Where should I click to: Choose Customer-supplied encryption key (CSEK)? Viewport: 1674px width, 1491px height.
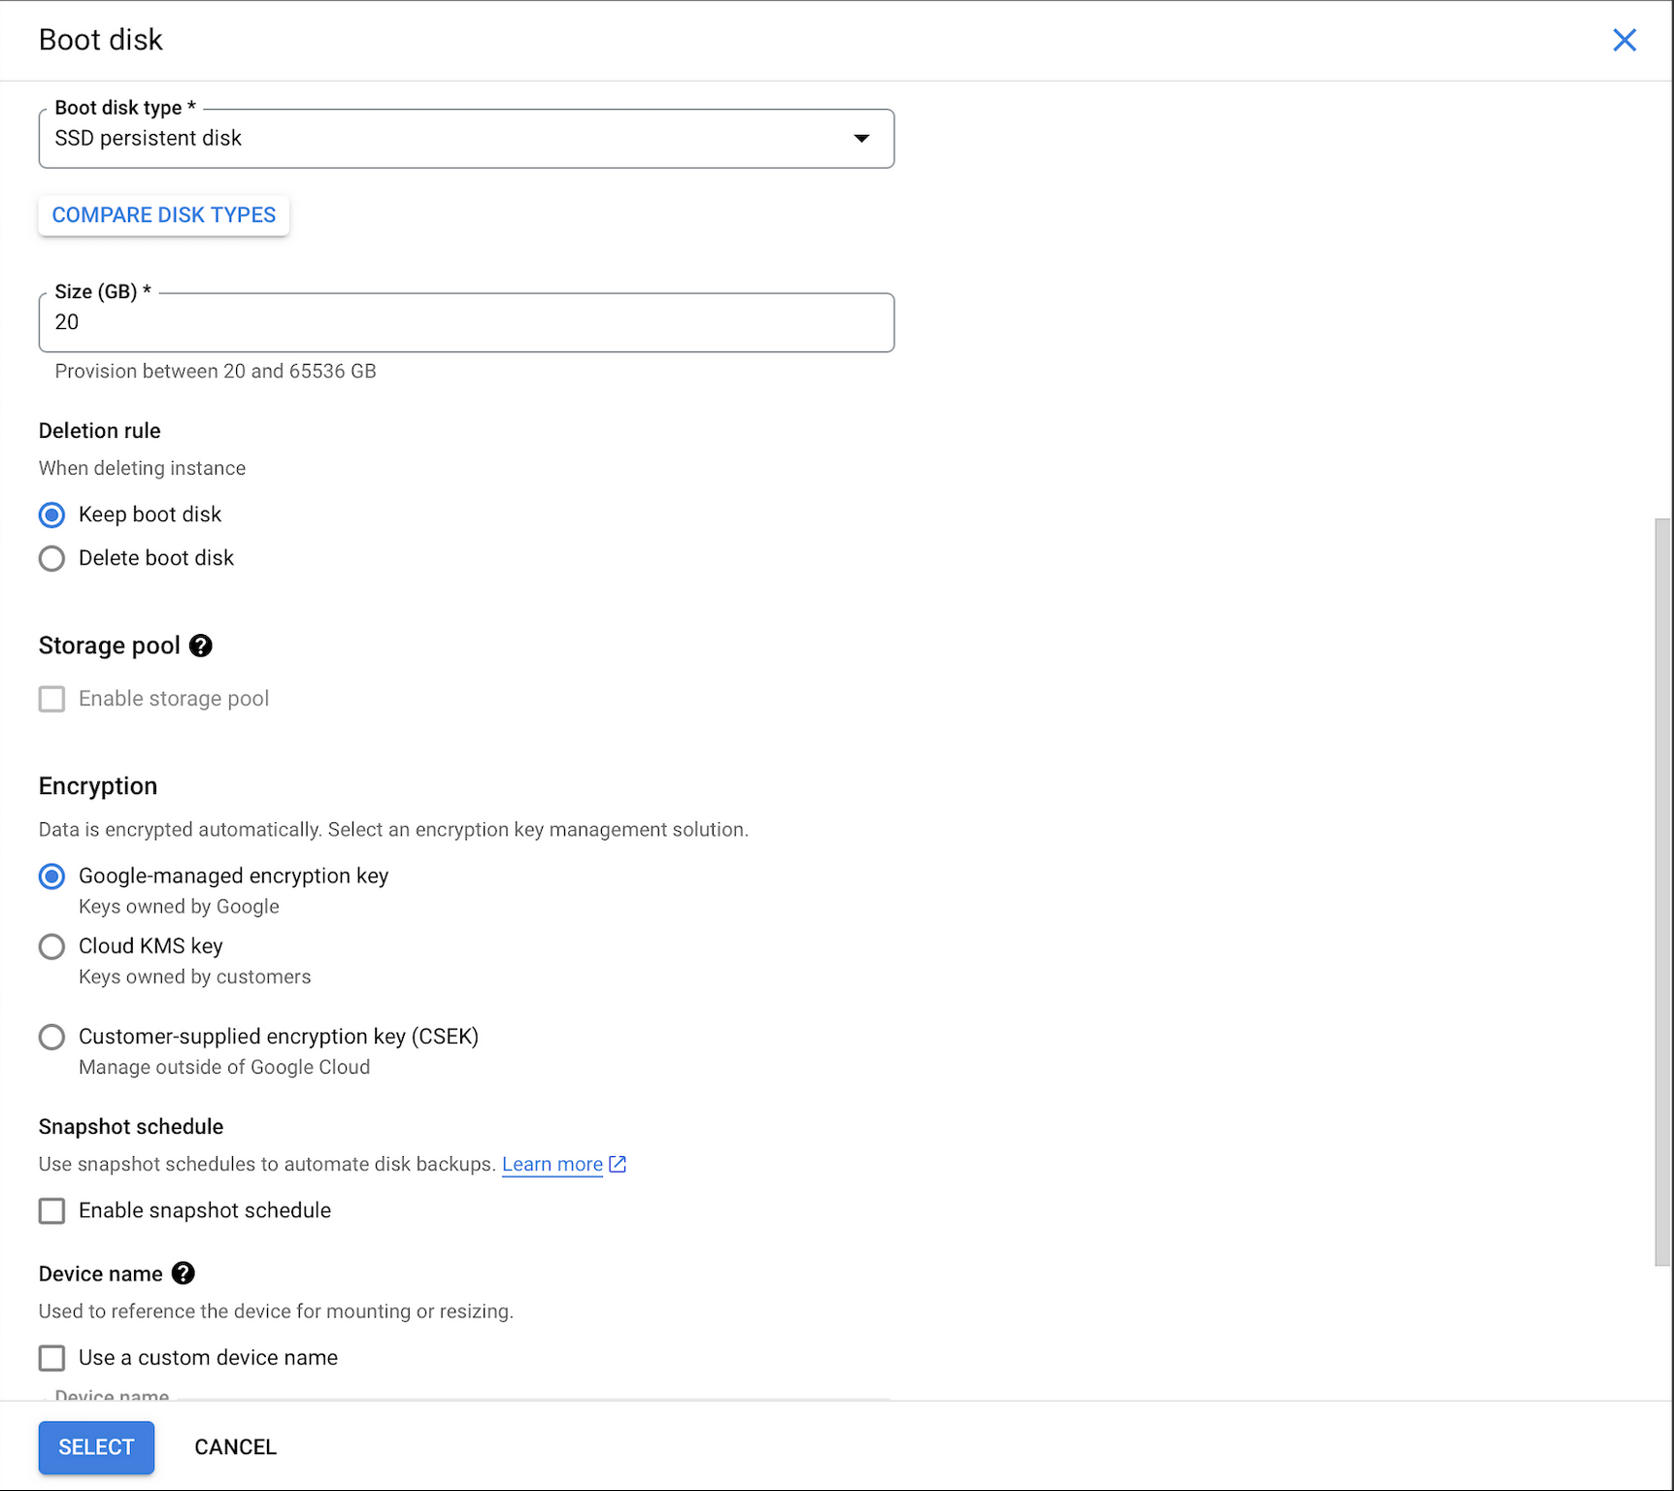52,1037
